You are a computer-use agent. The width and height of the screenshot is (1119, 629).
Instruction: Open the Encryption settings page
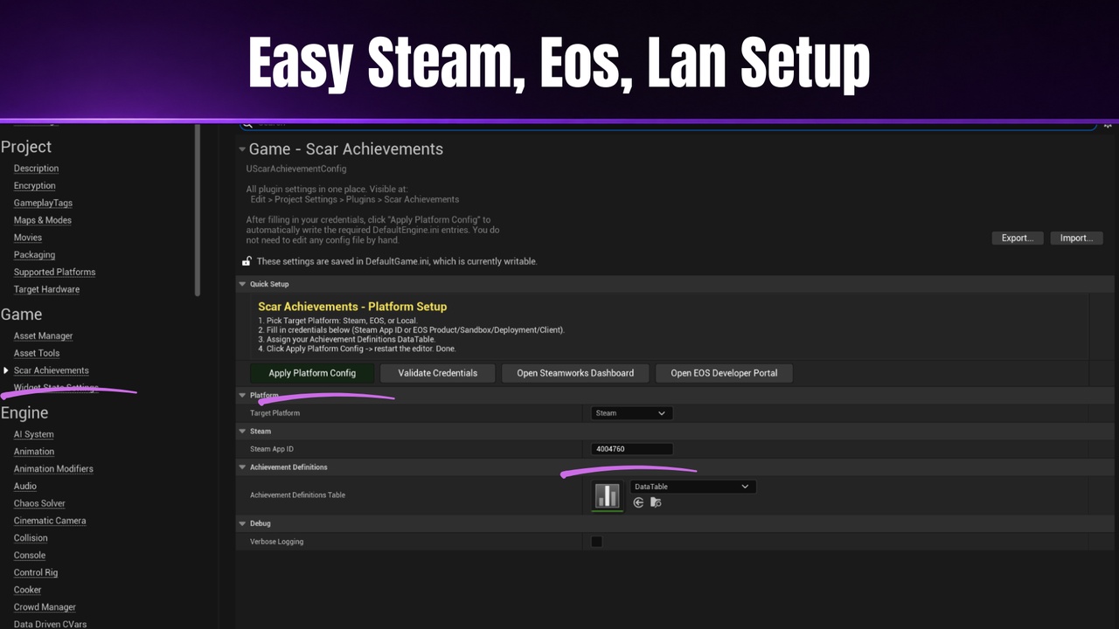tap(35, 186)
